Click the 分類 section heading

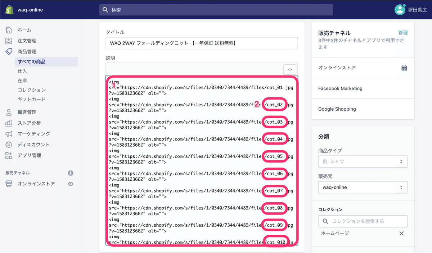(x=324, y=137)
